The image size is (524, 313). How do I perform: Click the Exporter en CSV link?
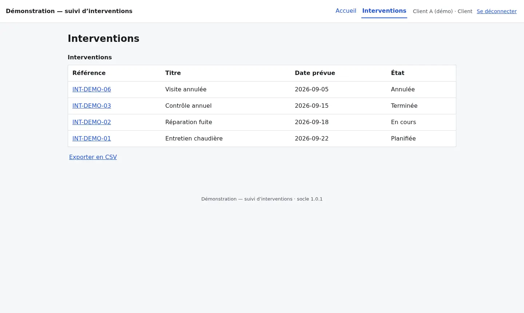(x=93, y=157)
